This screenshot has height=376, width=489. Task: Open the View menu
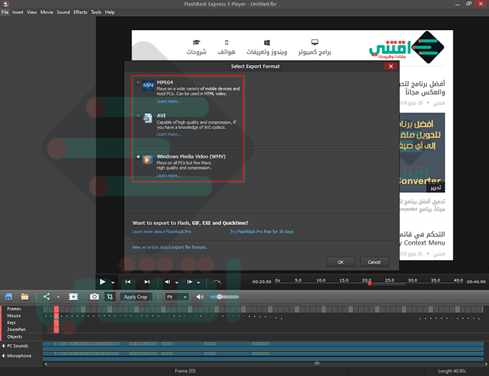(x=32, y=12)
